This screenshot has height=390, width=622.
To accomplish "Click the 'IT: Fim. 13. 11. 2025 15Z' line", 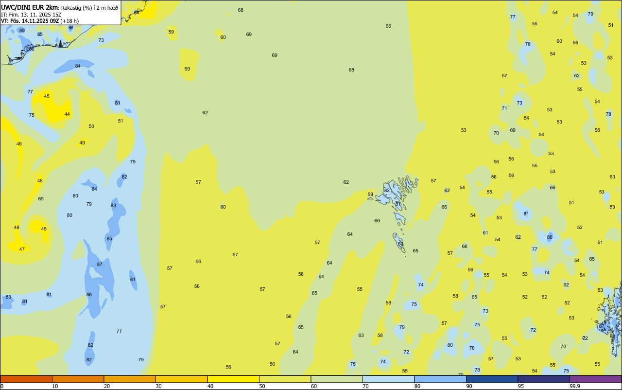I will [x=31, y=14].
